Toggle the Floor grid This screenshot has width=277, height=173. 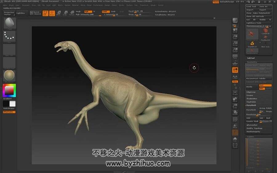235,63
